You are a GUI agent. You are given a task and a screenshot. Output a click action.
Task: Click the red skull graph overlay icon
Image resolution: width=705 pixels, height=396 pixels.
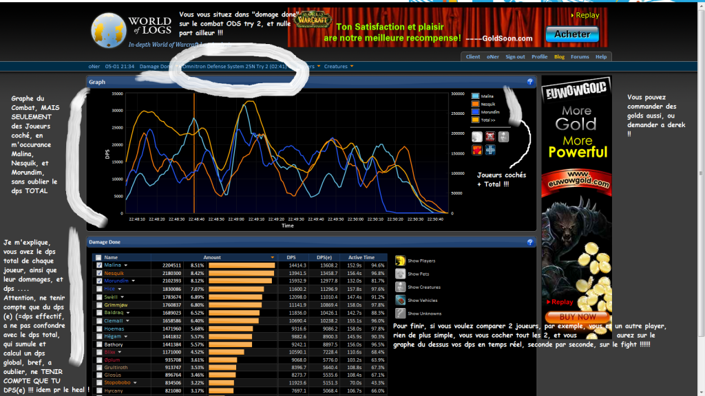[x=490, y=137]
